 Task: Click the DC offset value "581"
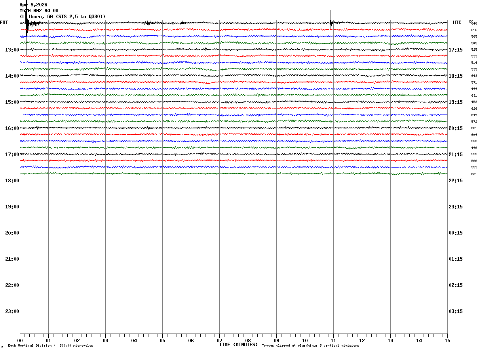point(474,174)
